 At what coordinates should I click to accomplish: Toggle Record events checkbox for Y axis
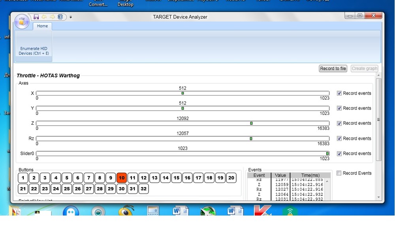click(339, 108)
